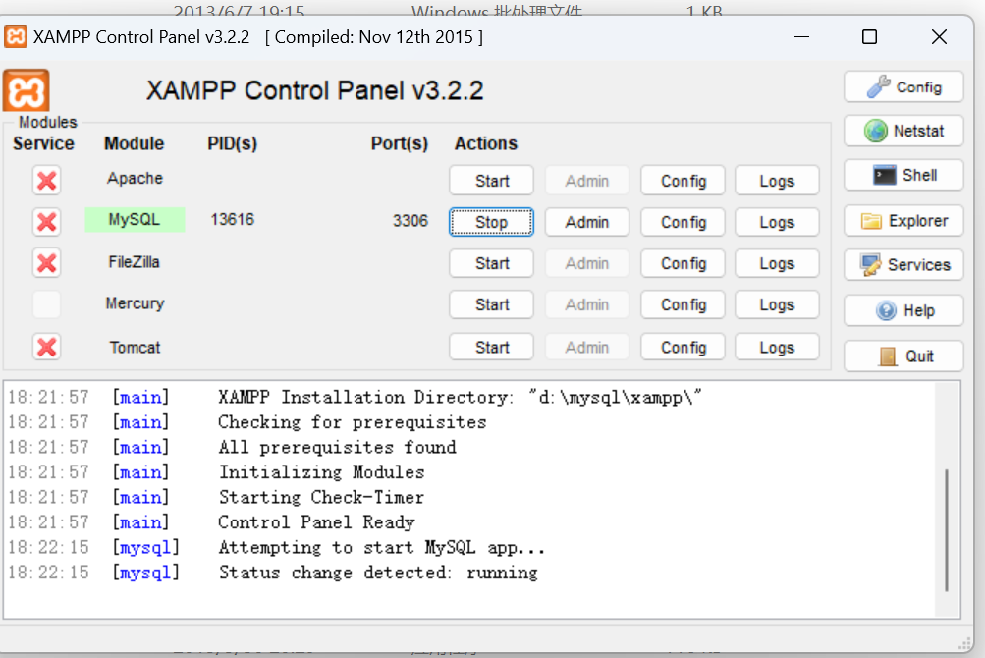The image size is (985, 658).
Task: Minimize the XAMPP window
Action: click(801, 37)
